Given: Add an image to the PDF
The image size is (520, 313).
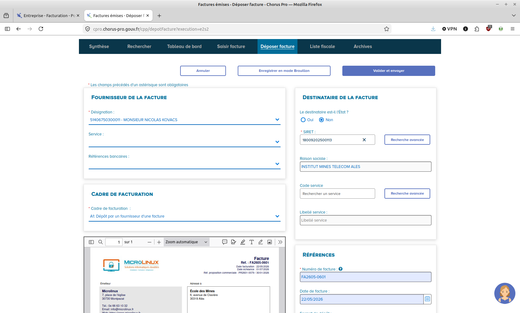Looking at the screenshot, I should (270, 242).
